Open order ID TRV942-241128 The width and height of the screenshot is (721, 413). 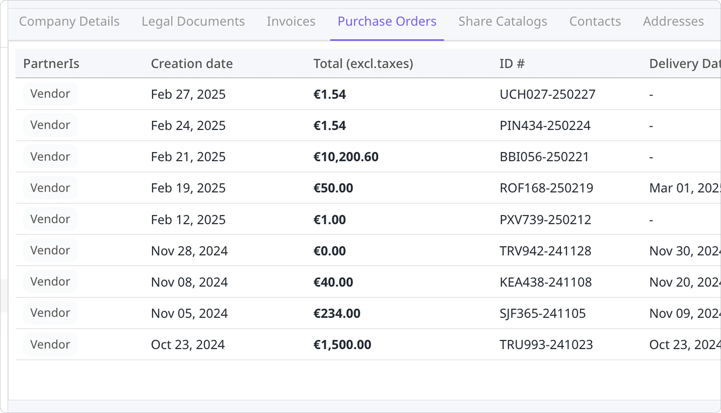point(545,251)
